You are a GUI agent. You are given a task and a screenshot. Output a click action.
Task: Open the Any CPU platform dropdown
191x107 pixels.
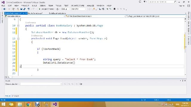tap(85, 9)
